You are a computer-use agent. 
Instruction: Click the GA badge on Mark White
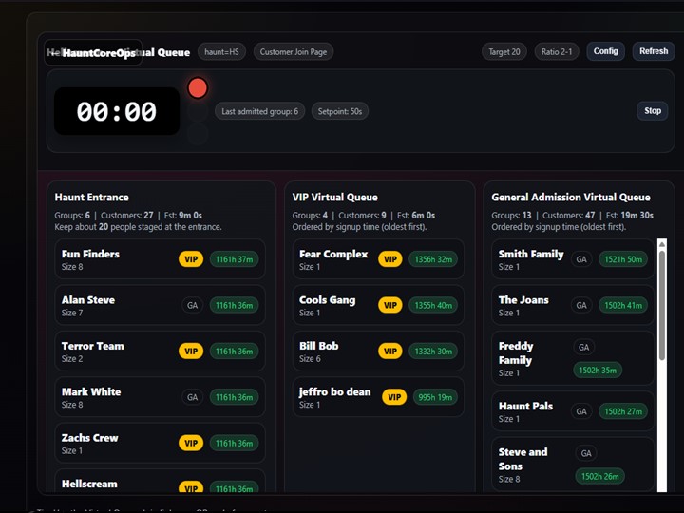tap(192, 397)
